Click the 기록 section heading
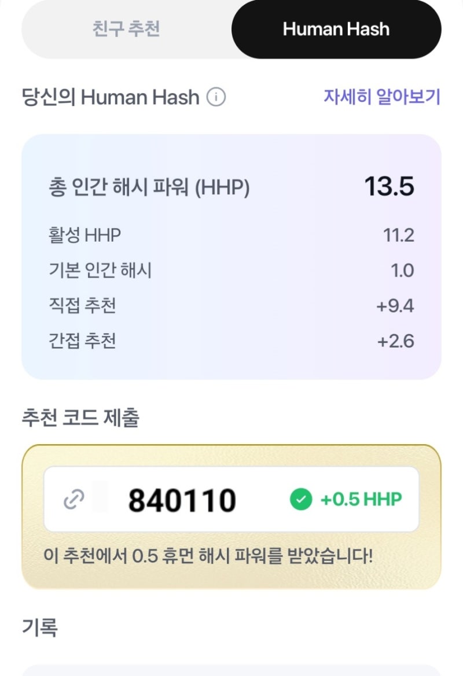Screen dimensions: 463x676 (40, 627)
